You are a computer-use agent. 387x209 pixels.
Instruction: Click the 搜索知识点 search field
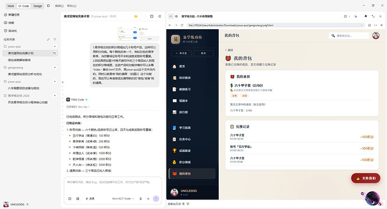pos(349,36)
